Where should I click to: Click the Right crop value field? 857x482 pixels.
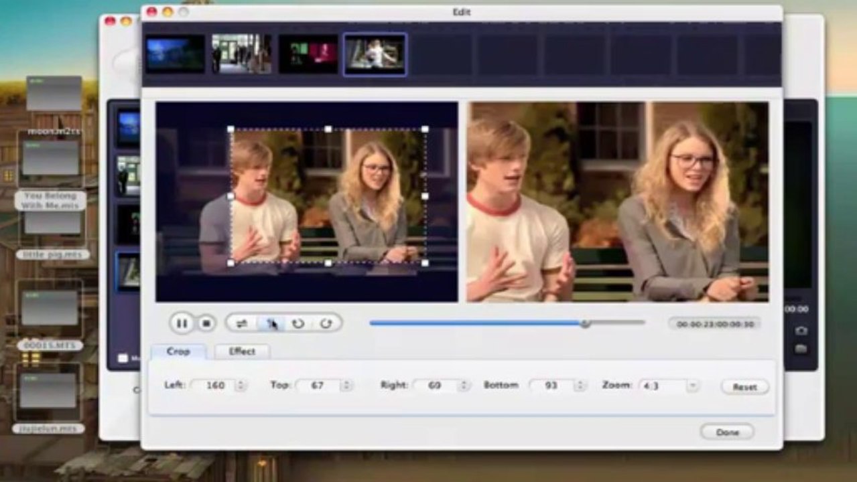tap(434, 386)
